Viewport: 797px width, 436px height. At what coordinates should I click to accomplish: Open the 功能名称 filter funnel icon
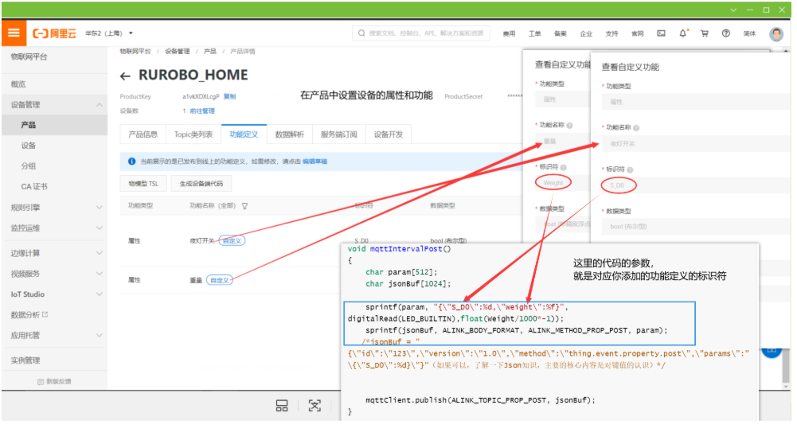[x=244, y=206]
